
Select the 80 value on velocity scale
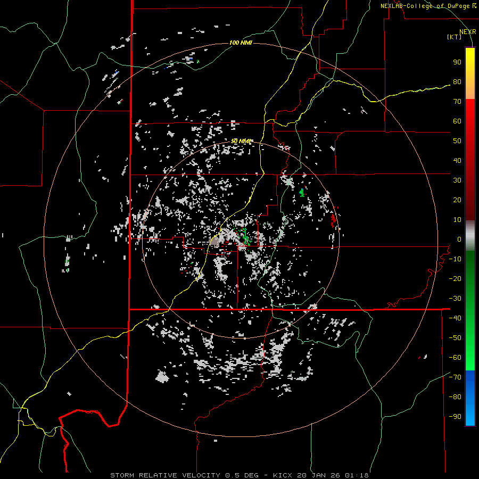pyautogui.click(x=457, y=82)
